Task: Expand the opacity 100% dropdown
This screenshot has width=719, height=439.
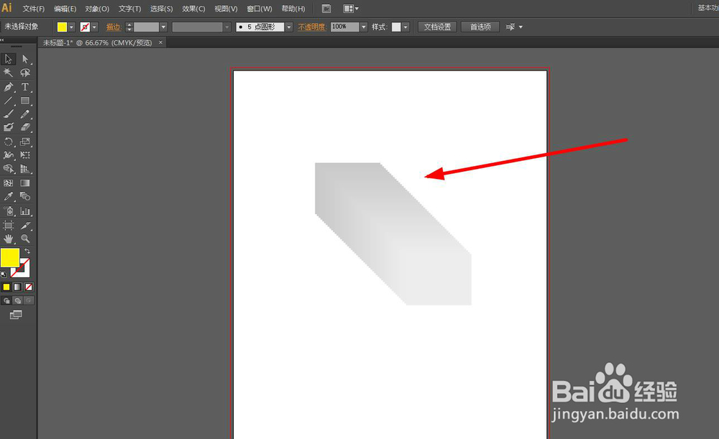Action: (x=364, y=27)
